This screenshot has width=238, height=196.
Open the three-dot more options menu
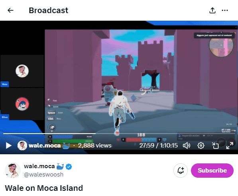[225, 10]
